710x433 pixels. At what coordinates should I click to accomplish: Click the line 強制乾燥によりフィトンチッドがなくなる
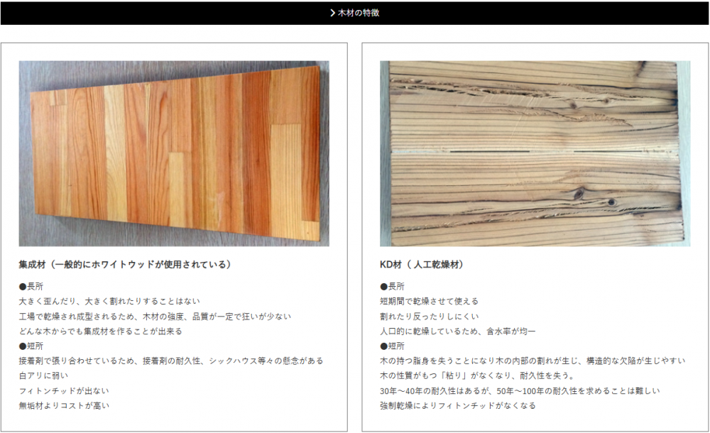458,405
